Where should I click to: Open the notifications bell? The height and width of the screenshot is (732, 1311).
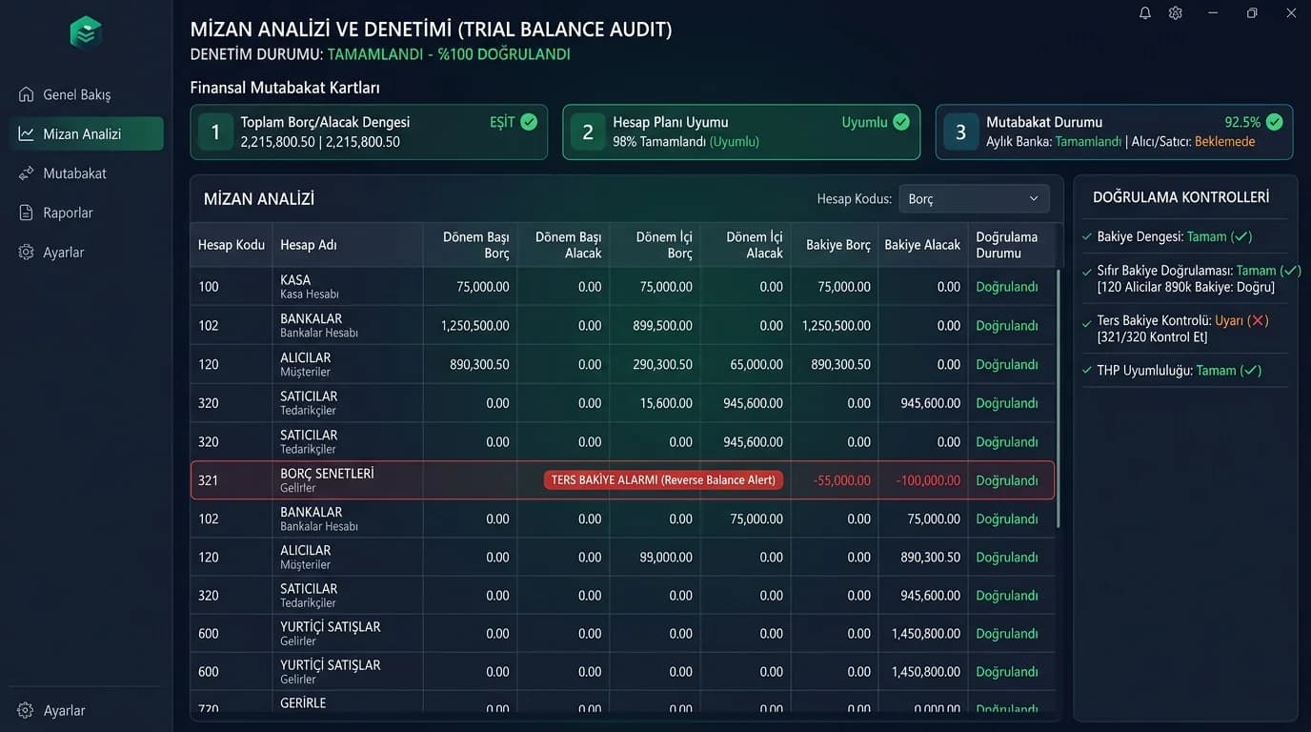1145,13
